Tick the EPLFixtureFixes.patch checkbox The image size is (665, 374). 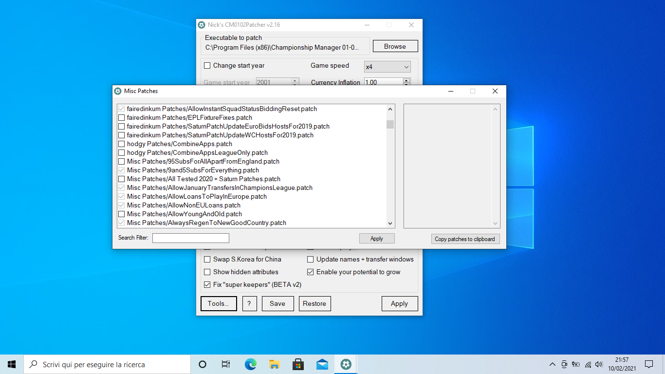pyautogui.click(x=122, y=117)
